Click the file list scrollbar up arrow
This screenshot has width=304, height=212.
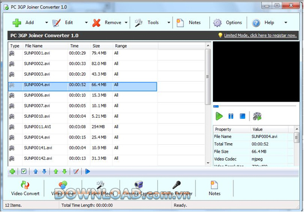pos(208,45)
